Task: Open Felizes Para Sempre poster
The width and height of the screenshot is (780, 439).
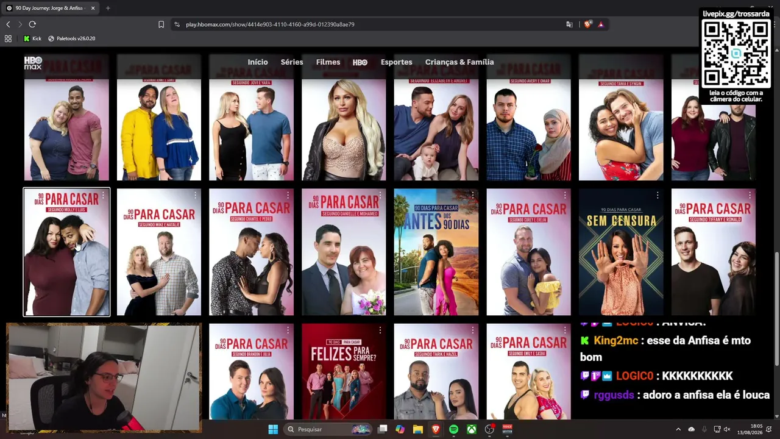Action: pos(344,371)
